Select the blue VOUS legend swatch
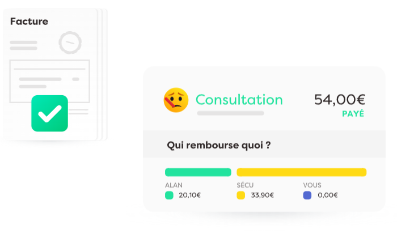This screenshot has width=397, height=234. tap(307, 195)
